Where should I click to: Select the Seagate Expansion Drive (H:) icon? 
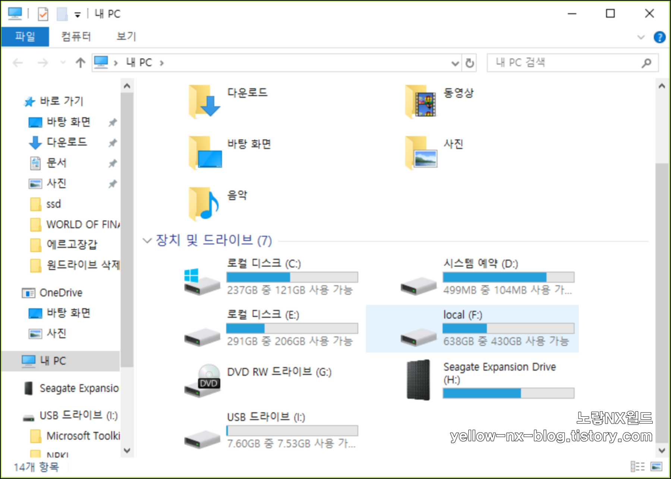(x=418, y=380)
